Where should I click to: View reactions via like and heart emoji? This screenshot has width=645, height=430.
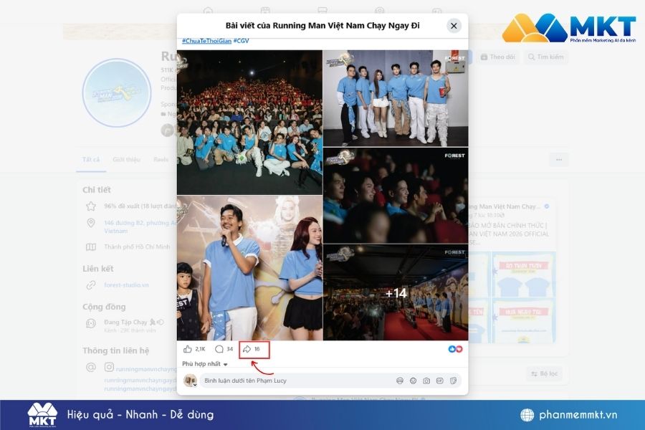[455, 349]
